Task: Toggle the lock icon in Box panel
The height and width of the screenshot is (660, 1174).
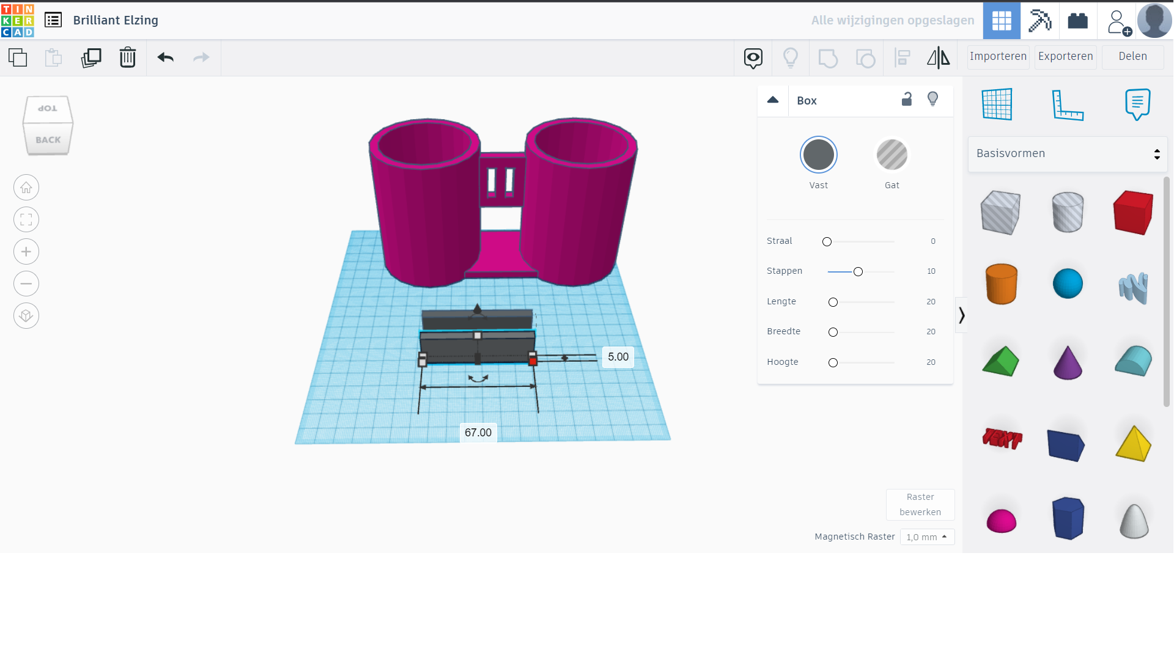Action: (x=907, y=99)
